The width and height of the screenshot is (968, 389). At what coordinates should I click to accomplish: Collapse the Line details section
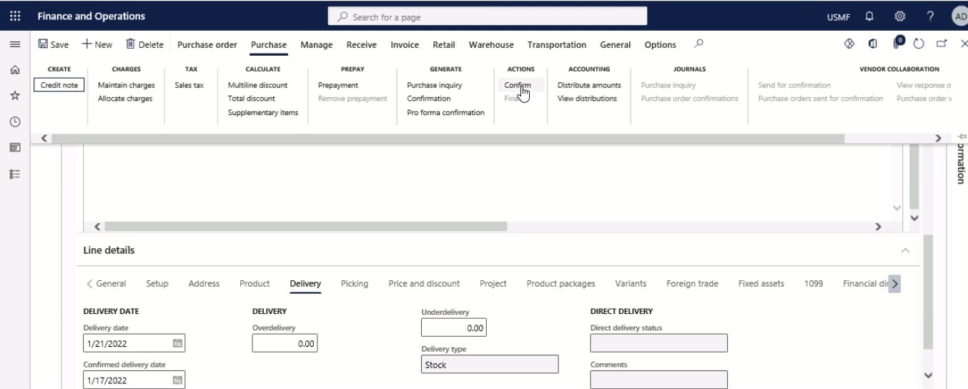tap(905, 251)
